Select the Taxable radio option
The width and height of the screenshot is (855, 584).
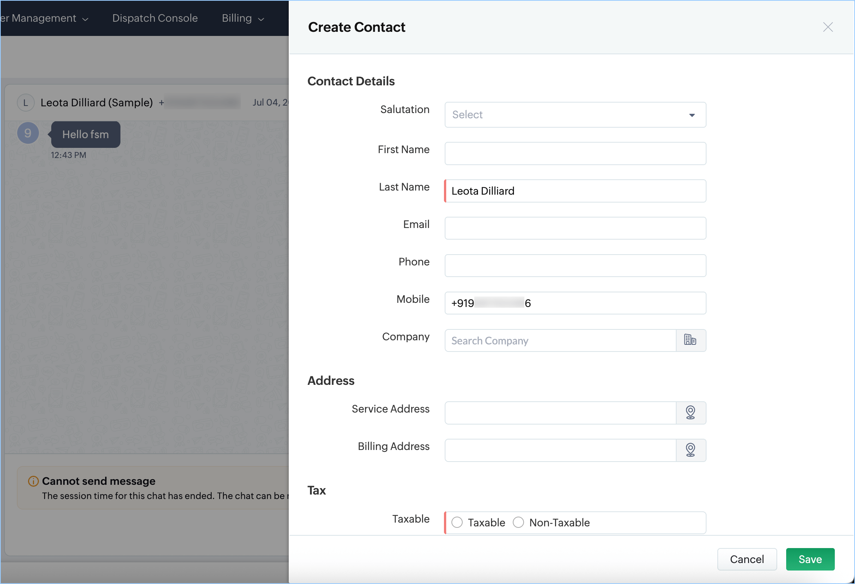tap(457, 522)
